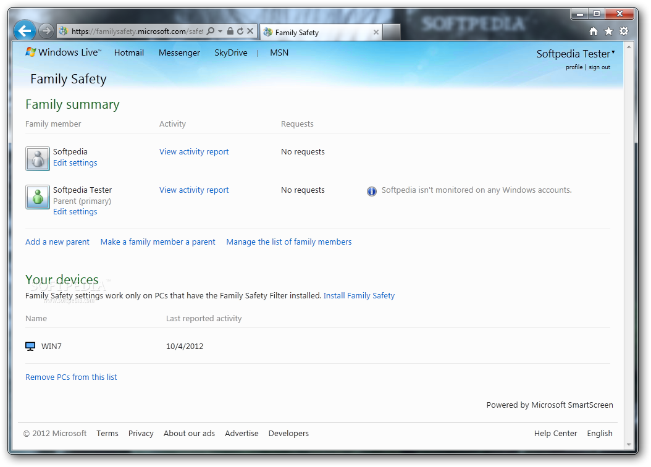
Task: Click the sign out link
Action: (599, 67)
